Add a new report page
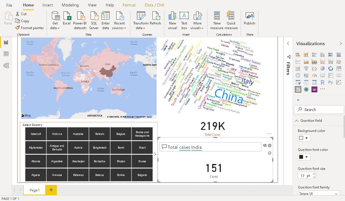The height and width of the screenshot is (201, 345). pos(51,190)
